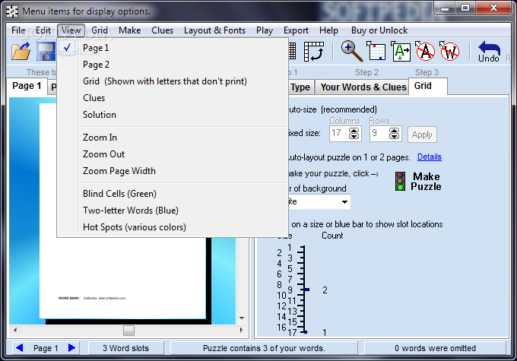Switch to the Type tab
The height and width of the screenshot is (361, 517).
coord(300,87)
